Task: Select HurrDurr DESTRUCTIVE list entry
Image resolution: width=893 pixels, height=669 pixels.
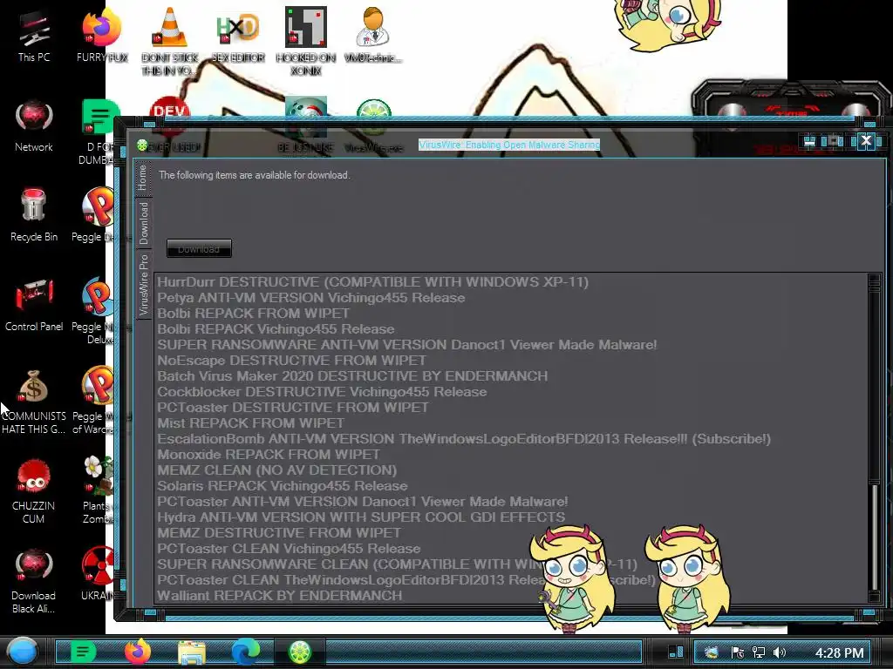Action: click(x=373, y=282)
